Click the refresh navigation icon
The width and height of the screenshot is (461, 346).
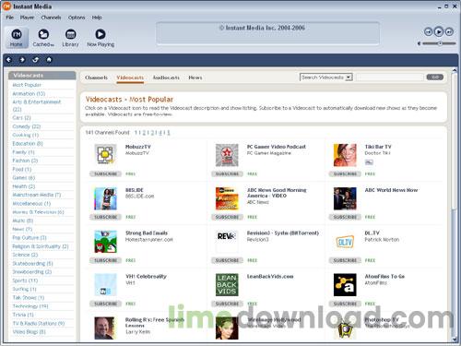click(36, 60)
